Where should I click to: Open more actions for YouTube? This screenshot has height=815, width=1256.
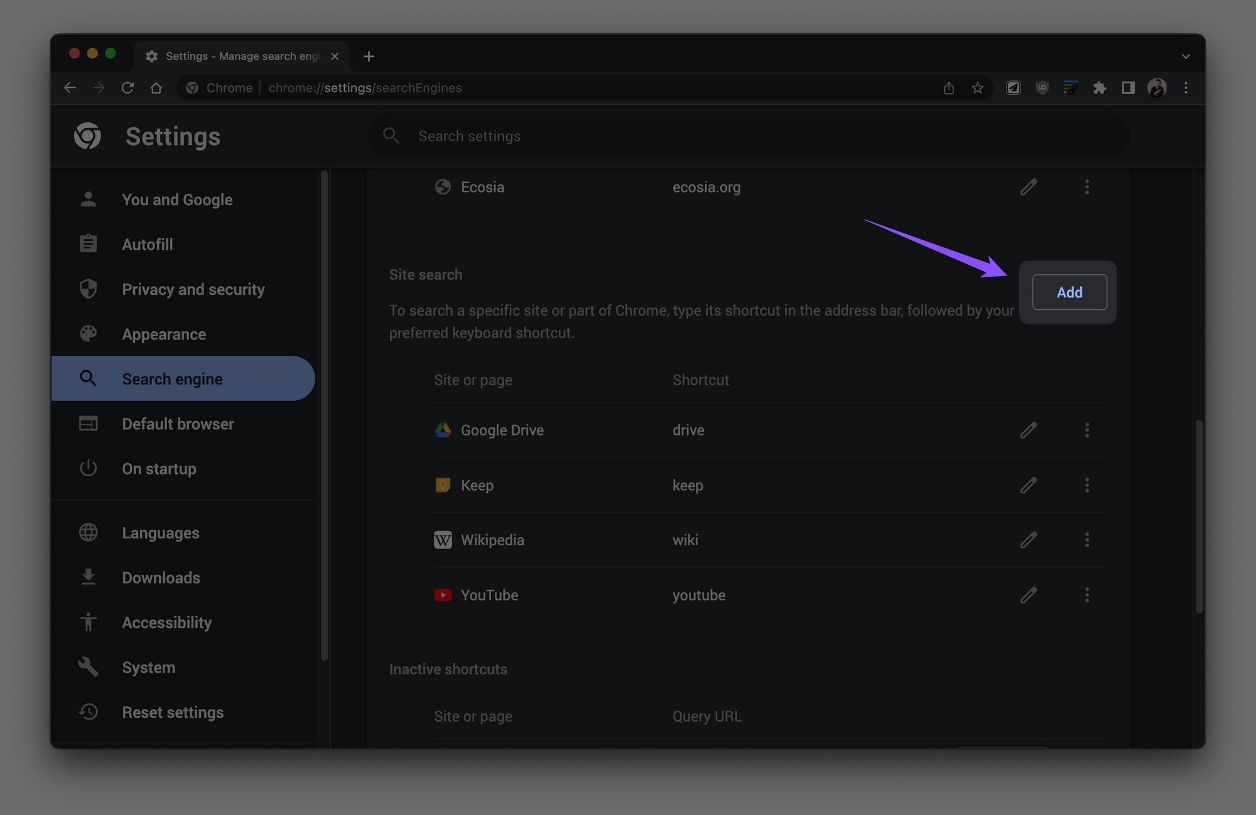pyautogui.click(x=1086, y=595)
